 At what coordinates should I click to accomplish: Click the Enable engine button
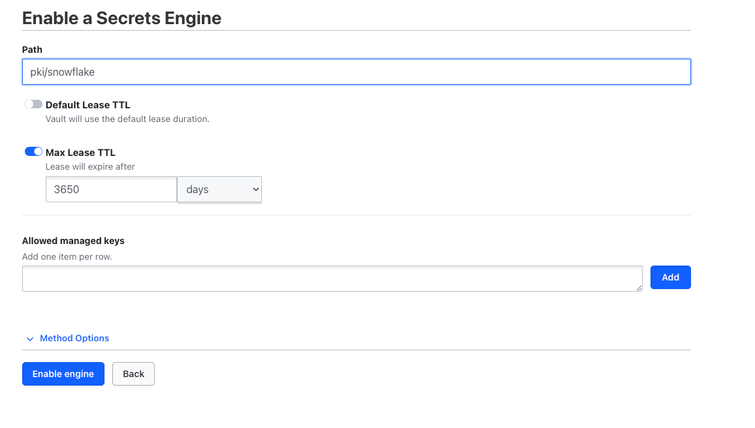(63, 374)
